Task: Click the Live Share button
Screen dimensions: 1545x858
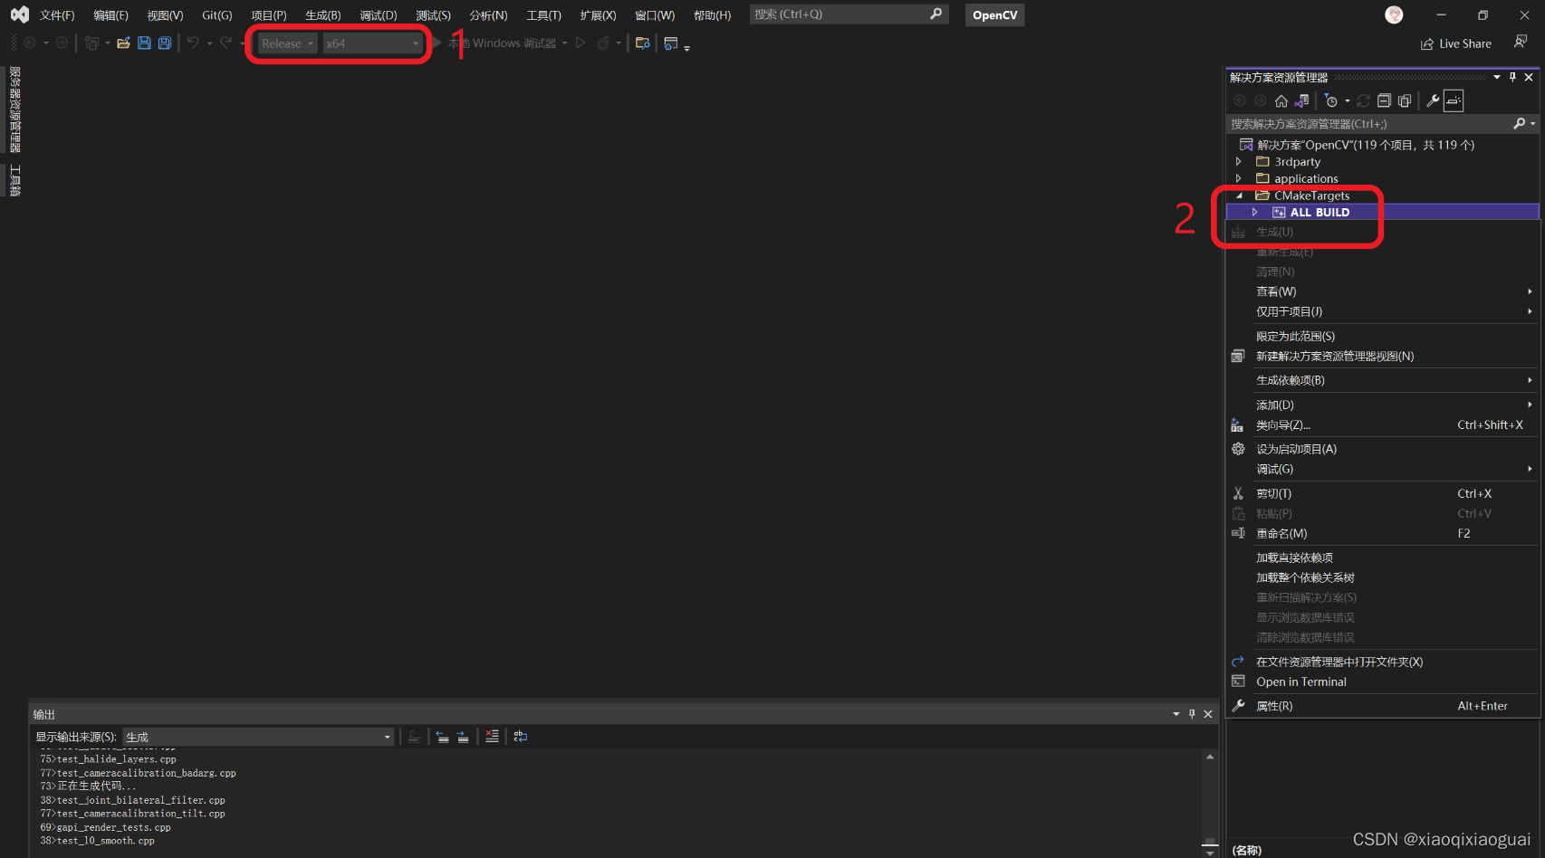Action: point(1456,43)
